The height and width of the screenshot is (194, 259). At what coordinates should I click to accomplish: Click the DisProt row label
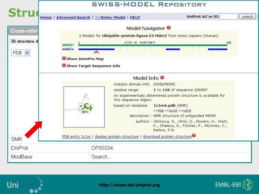(x=19, y=148)
